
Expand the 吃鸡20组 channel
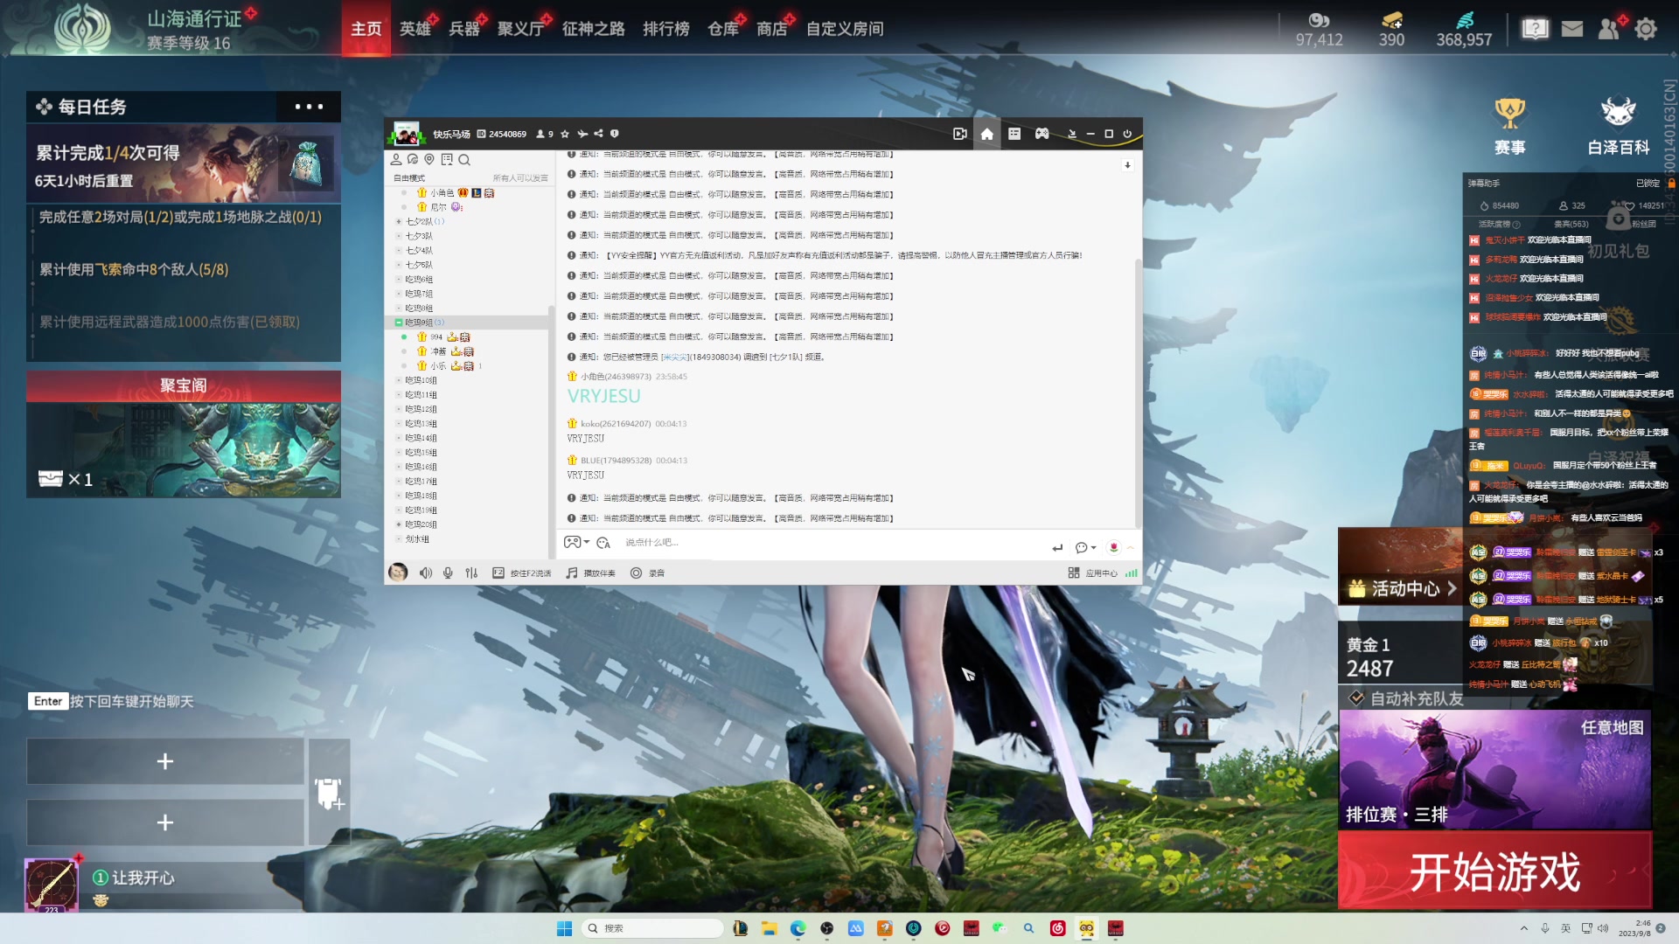[399, 524]
